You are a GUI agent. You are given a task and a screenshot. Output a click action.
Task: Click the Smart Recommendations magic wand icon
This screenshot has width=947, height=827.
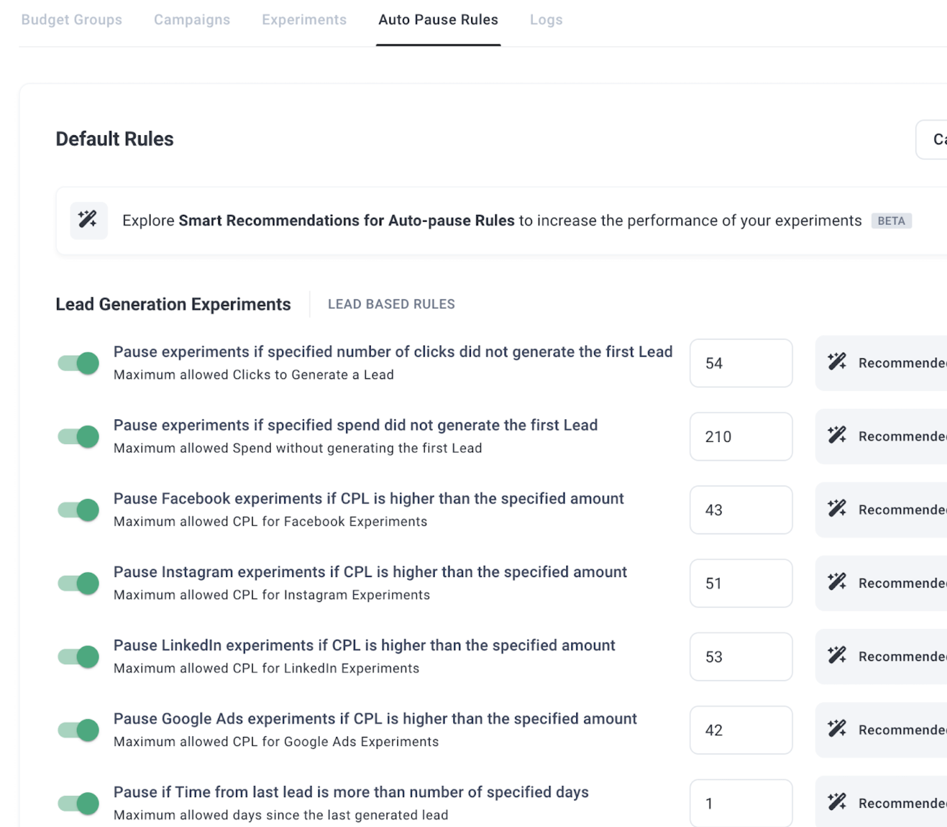88,220
